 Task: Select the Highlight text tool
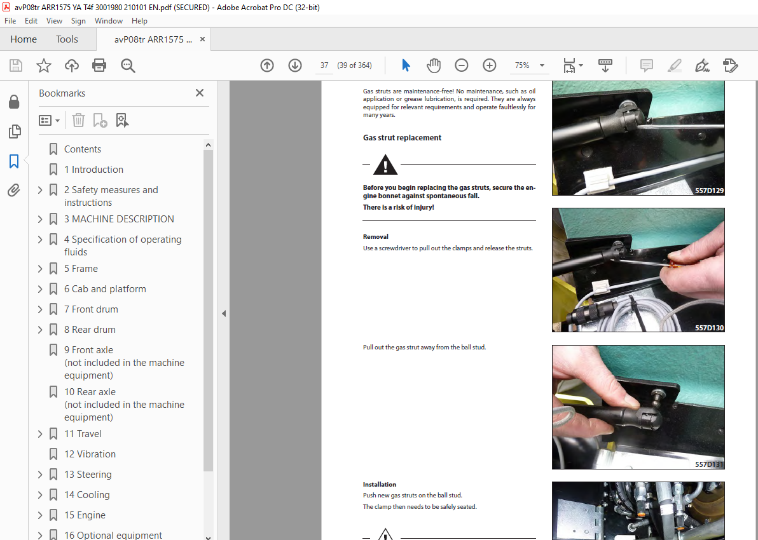[x=674, y=65]
